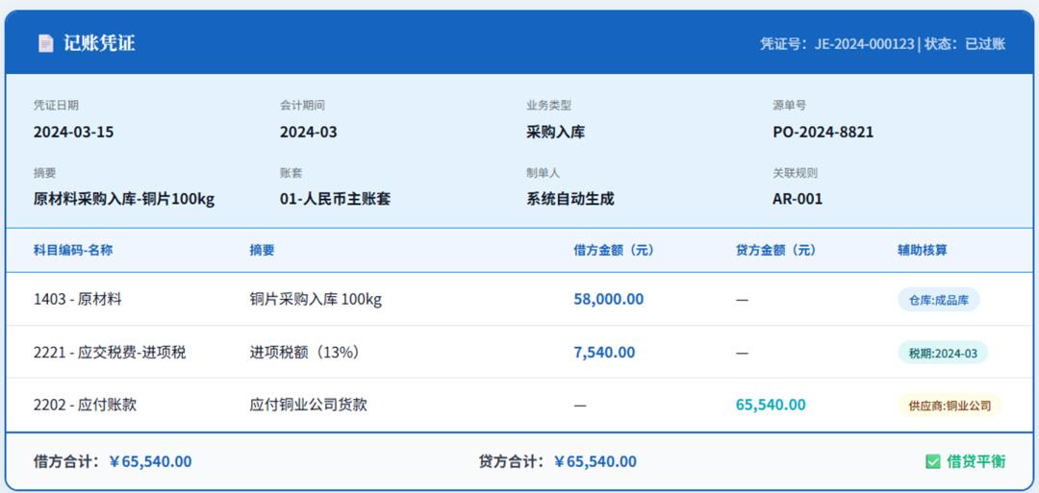Viewport: 1039px width, 493px height.
Task: Click debit amount 7,540.00
Action: (604, 352)
